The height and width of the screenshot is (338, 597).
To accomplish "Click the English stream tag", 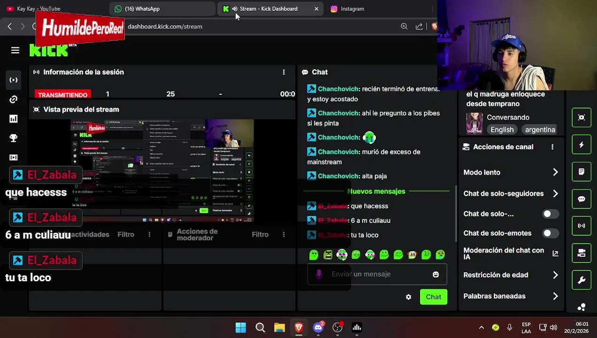I will [502, 130].
